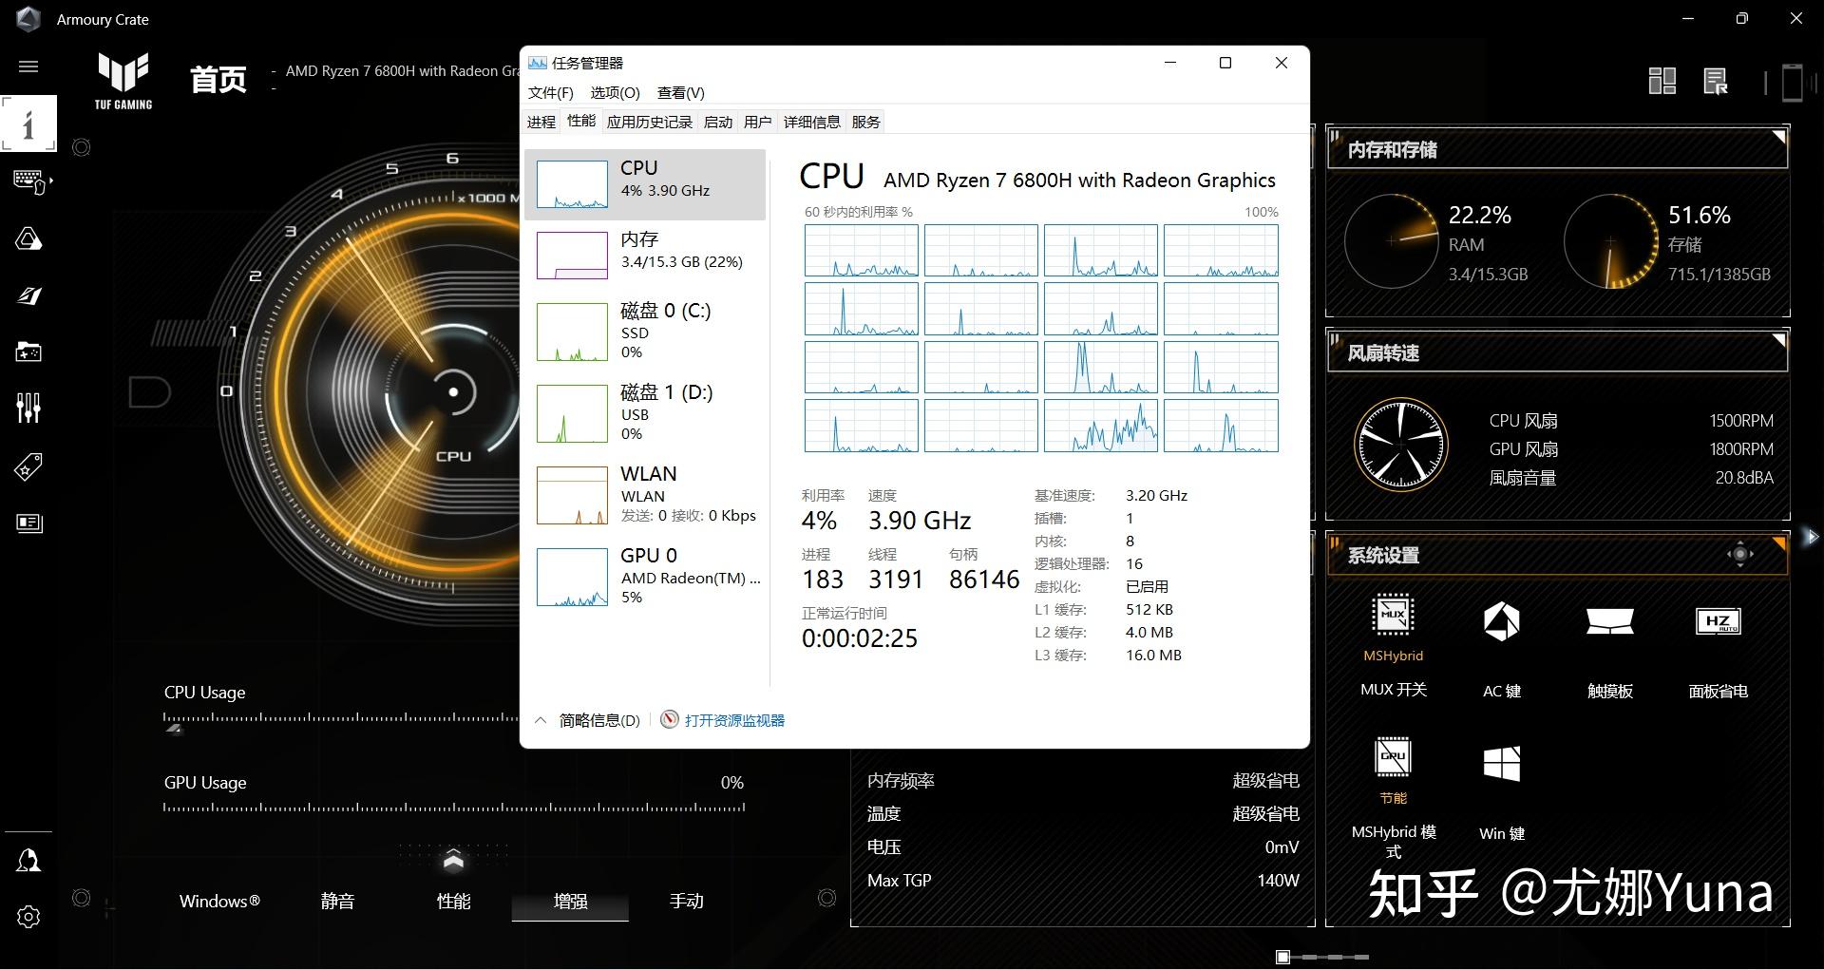Image resolution: width=1824 pixels, height=970 pixels.
Task: Maximize the Task Manager window
Action: pyautogui.click(x=1225, y=63)
